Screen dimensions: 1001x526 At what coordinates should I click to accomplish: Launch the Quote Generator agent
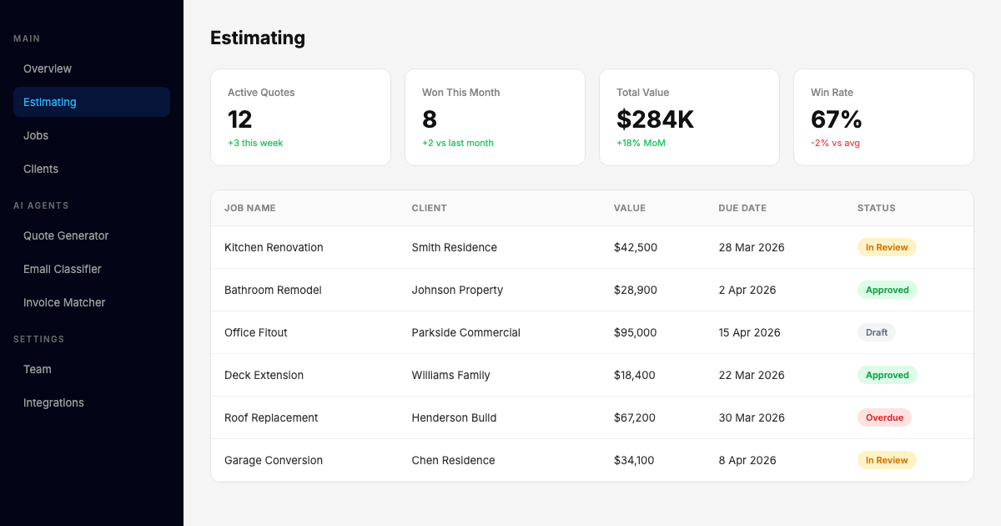[66, 235]
